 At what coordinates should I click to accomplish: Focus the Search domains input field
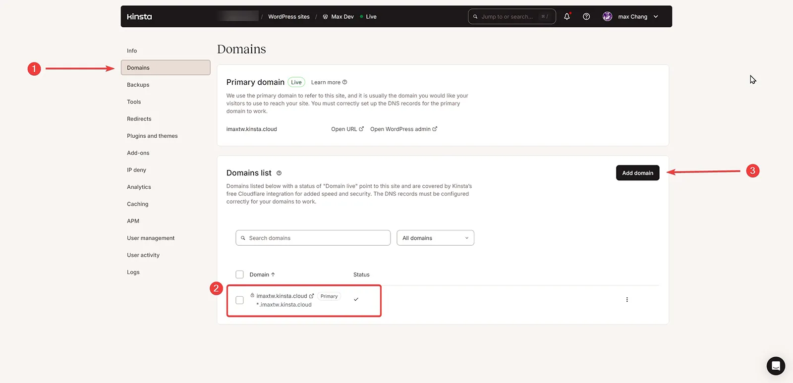pyautogui.click(x=313, y=238)
